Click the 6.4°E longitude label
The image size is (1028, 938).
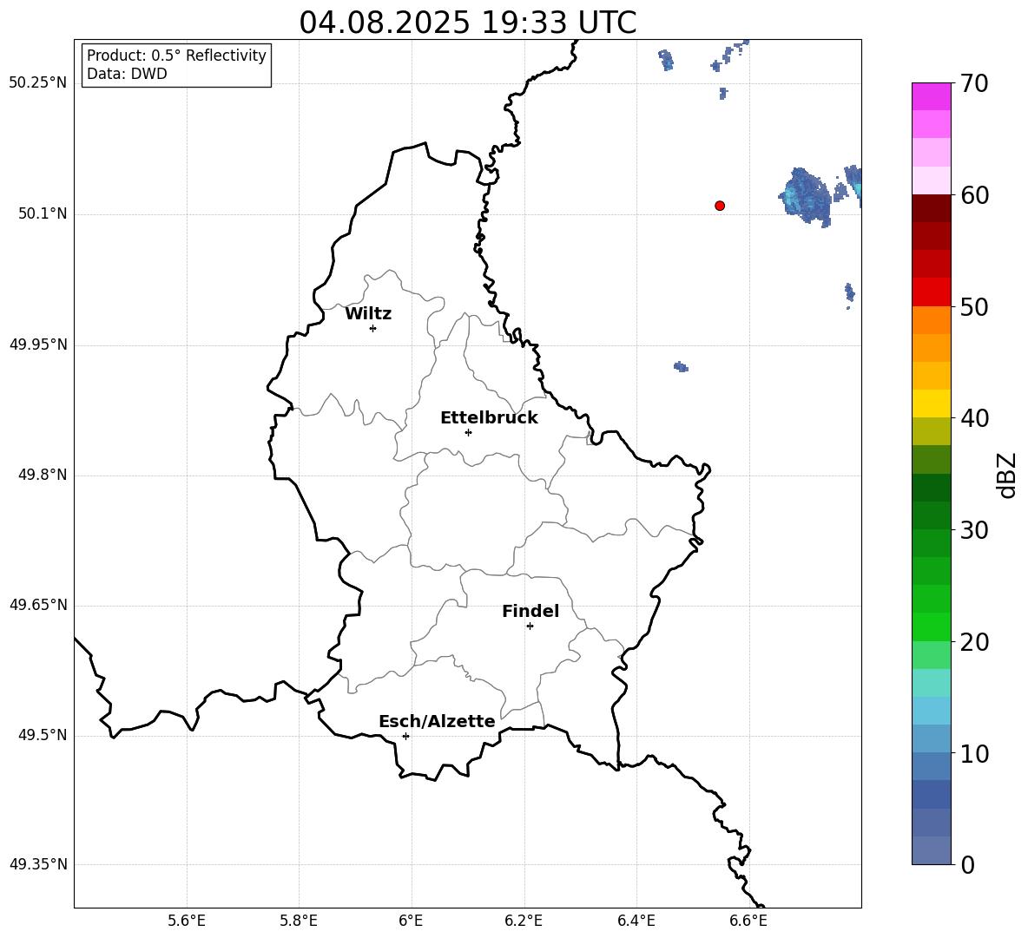(636, 921)
